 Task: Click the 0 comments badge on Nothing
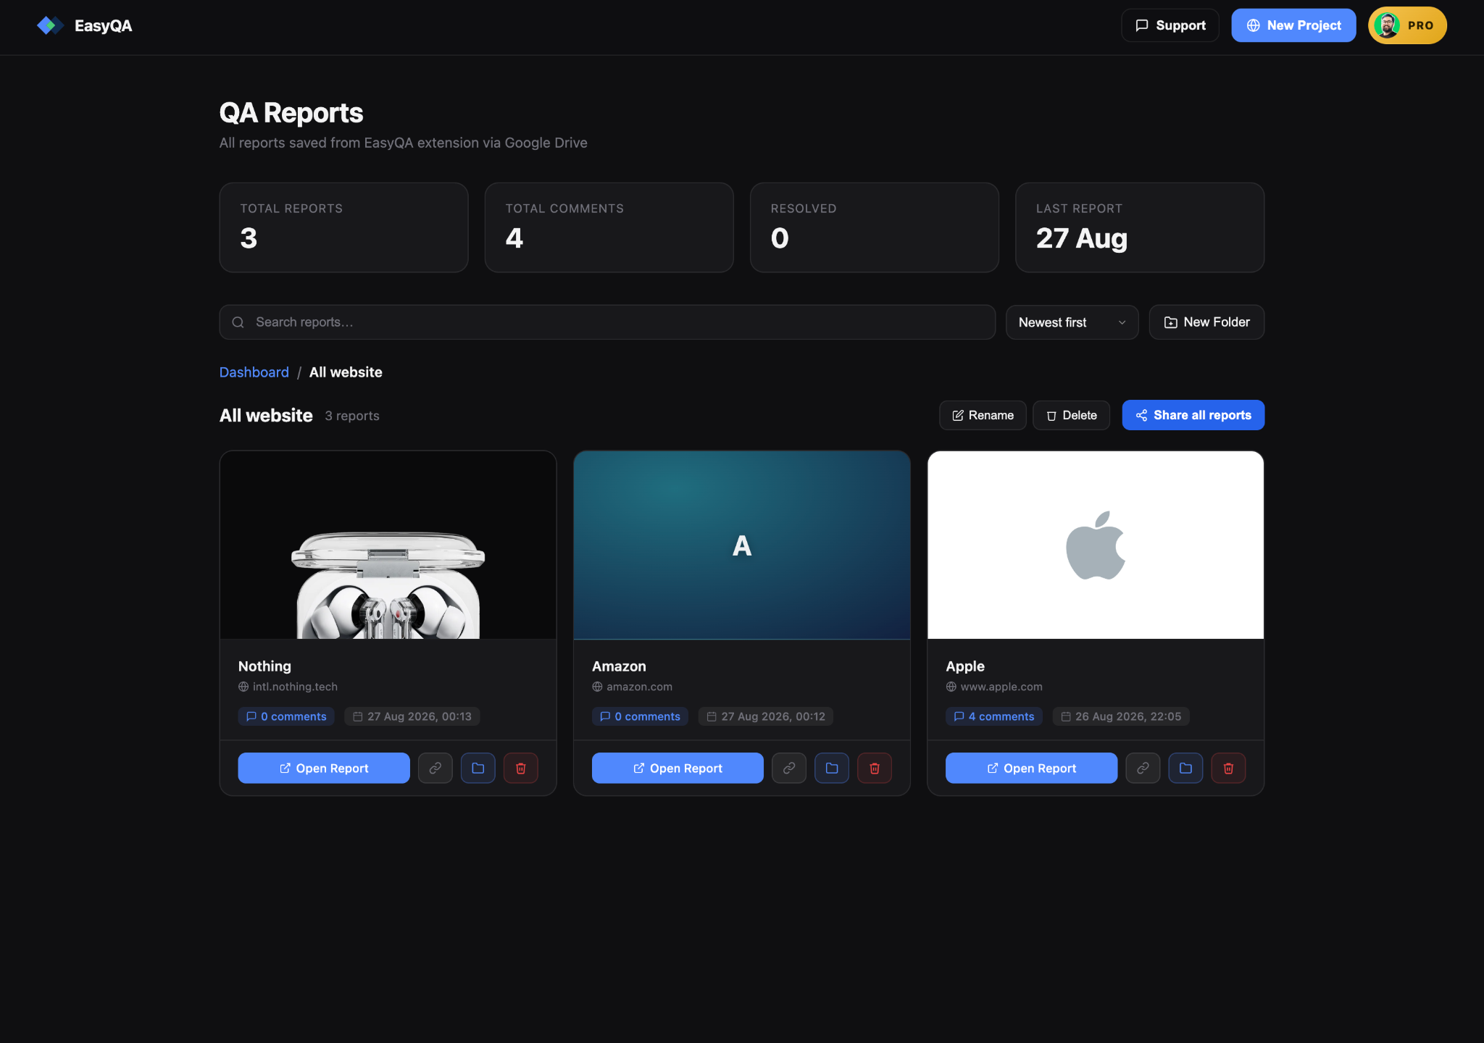286,716
